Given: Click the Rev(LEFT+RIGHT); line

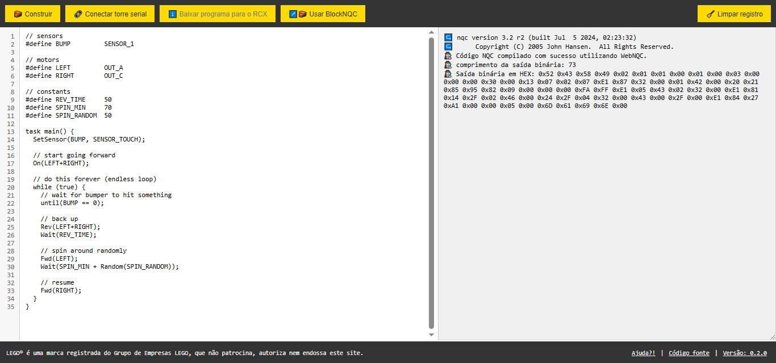Looking at the screenshot, I should pos(70,227).
